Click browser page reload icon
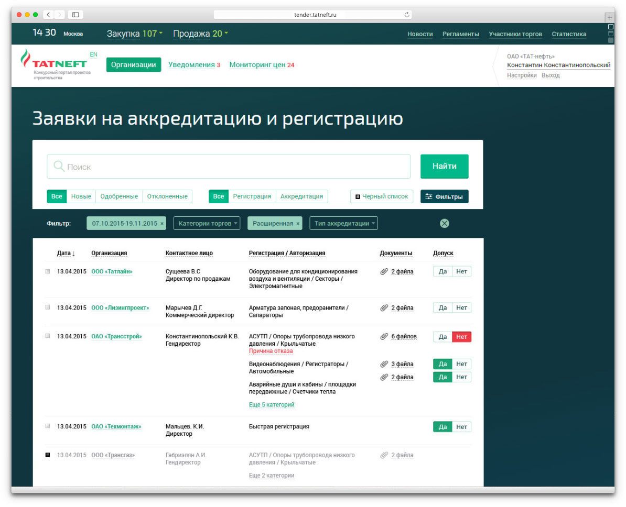 tap(407, 15)
